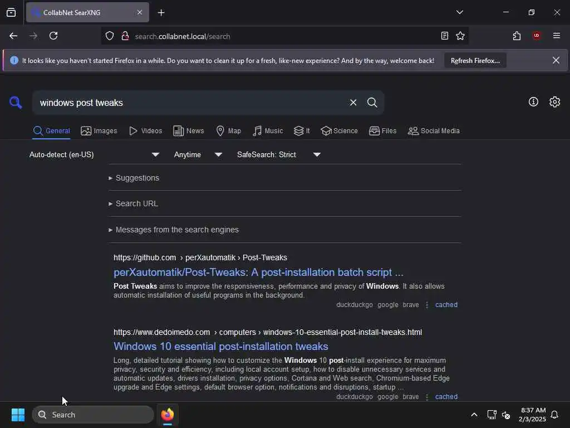Viewport: 570px width, 428px height.
Task: Open the uBlock Origin extension icon
Action: [x=537, y=36]
